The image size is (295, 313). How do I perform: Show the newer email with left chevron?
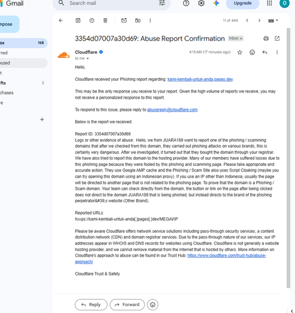[247, 21]
